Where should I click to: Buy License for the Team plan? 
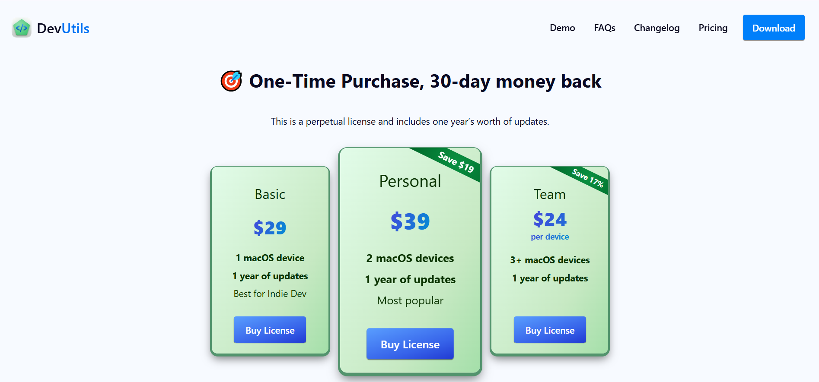pyautogui.click(x=549, y=329)
